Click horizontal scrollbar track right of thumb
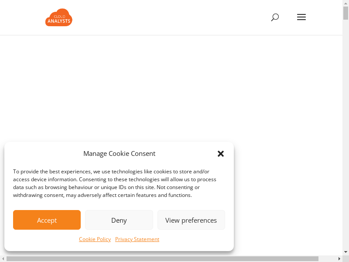Image resolution: width=349 pixels, height=262 pixels. (x=327, y=259)
